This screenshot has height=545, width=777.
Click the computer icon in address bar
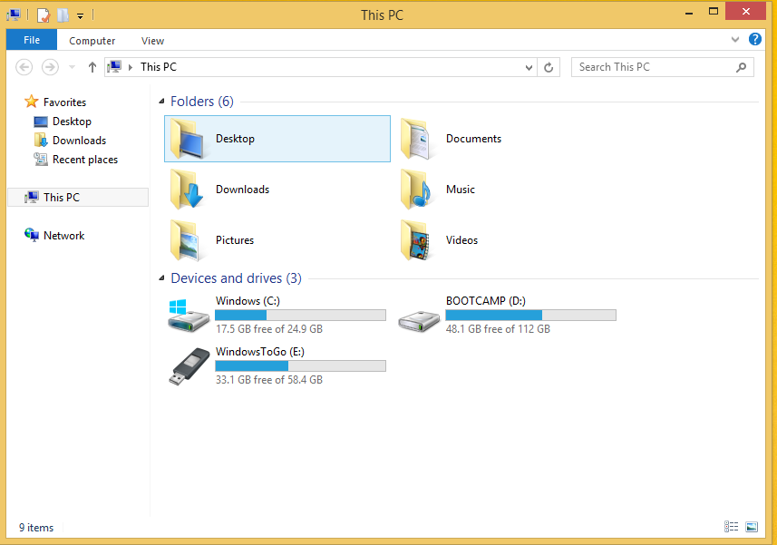[x=114, y=67]
